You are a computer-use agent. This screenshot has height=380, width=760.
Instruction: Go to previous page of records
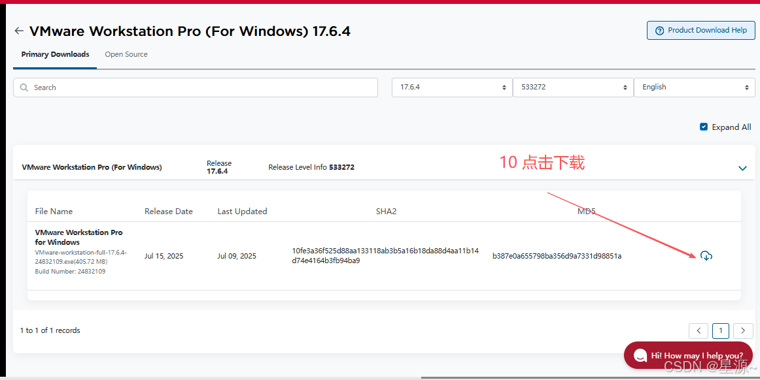699,330
